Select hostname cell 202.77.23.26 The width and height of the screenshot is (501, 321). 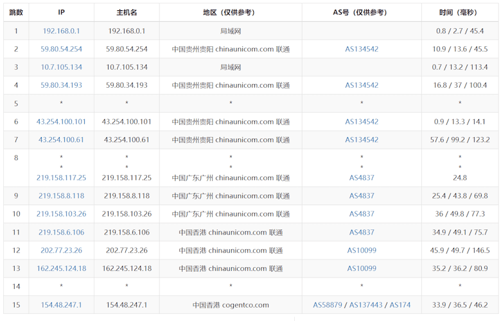[127, 251]
